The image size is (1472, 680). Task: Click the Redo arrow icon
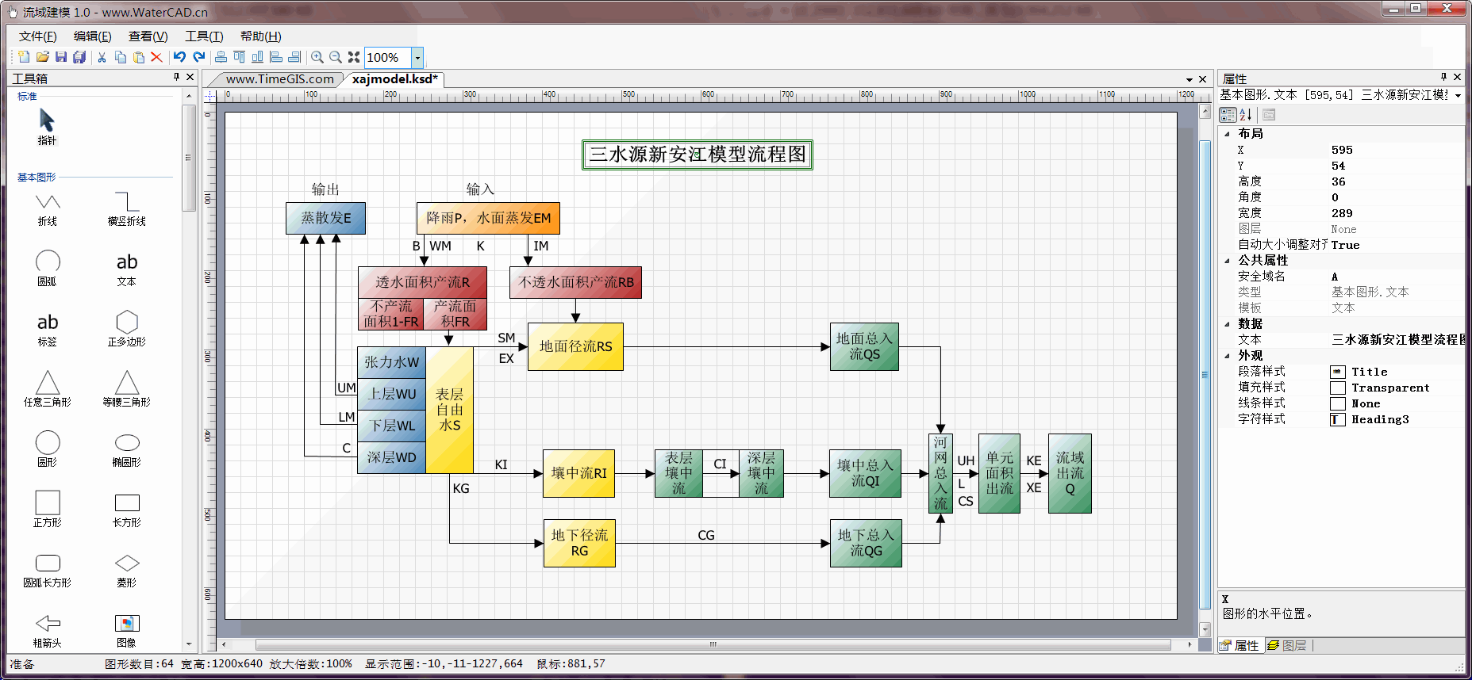point(198,57)
